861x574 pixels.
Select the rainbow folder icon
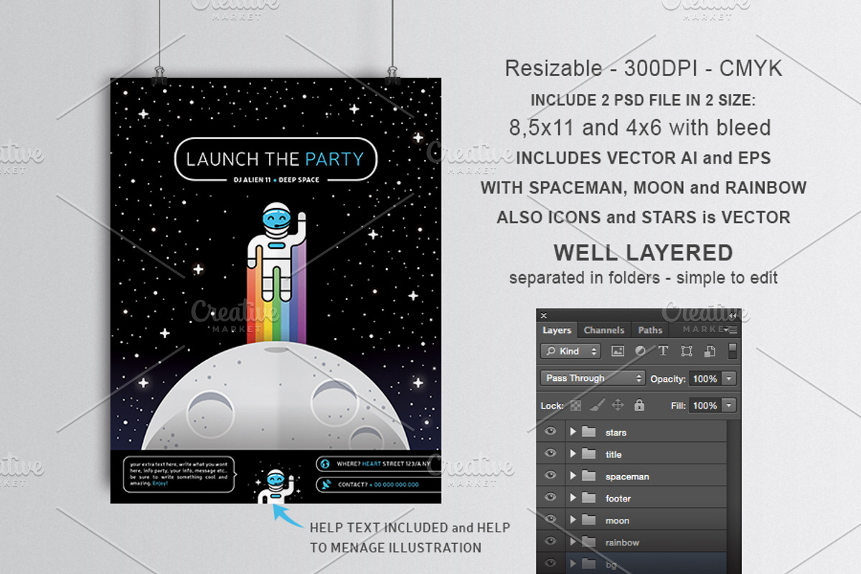[x=589, y=542]
